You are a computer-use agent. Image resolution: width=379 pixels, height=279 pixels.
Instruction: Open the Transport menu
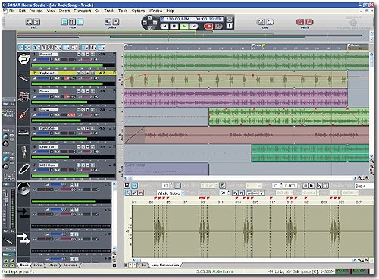tap(83, 11)
